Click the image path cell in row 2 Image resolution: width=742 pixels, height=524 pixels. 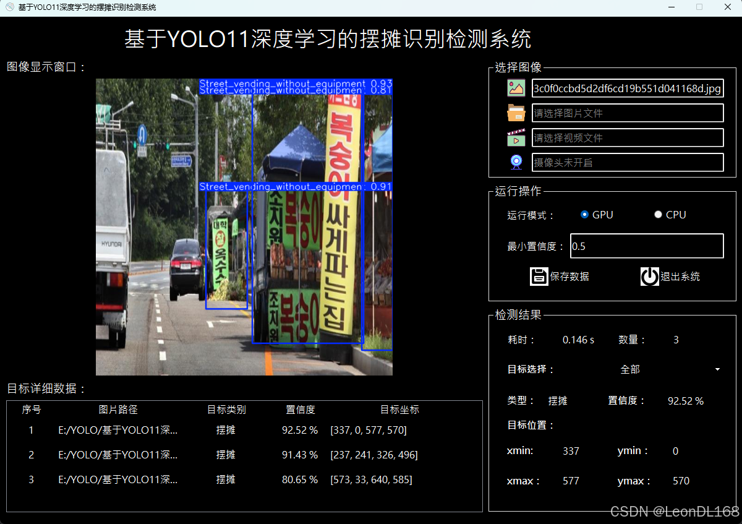118,455
